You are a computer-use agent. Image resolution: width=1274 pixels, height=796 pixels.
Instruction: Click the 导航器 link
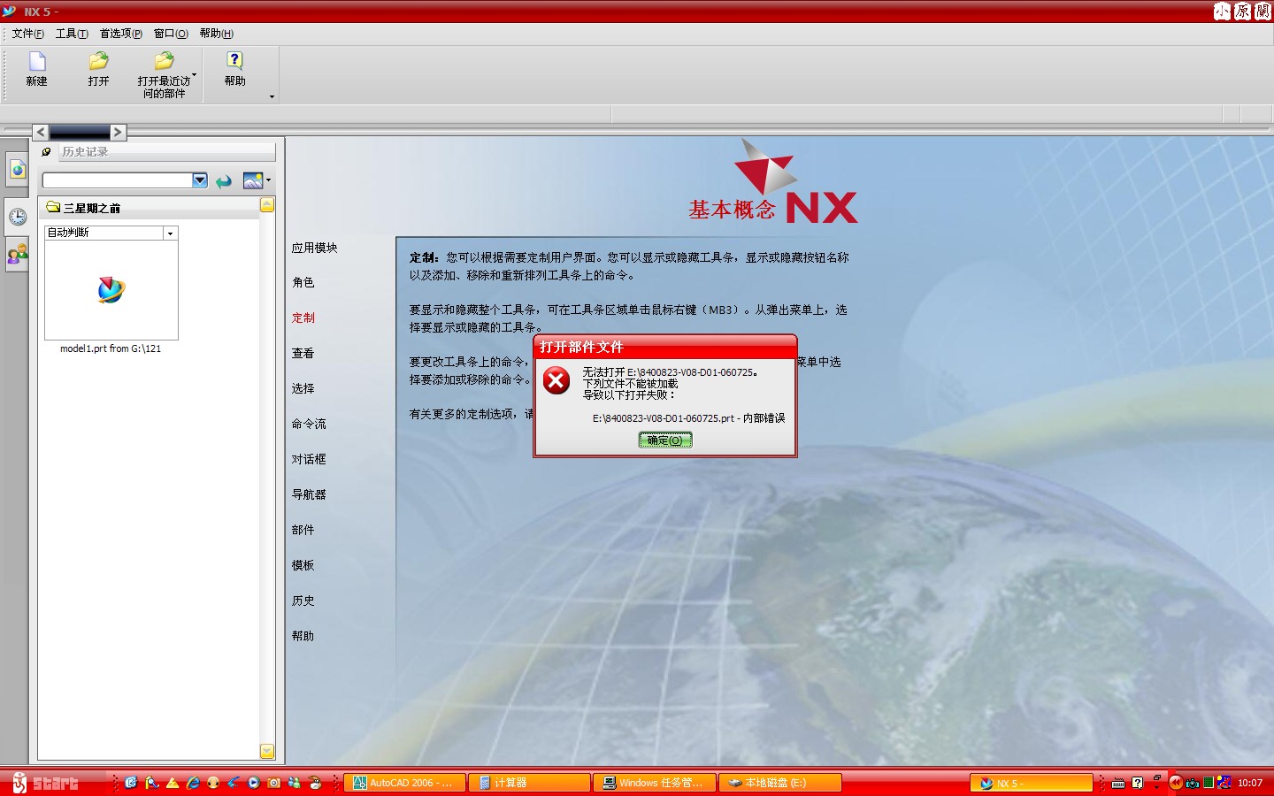[x=309, y=495]
